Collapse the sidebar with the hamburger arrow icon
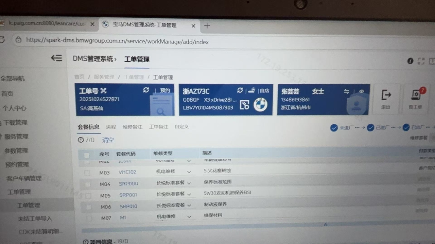 (56, 58)
